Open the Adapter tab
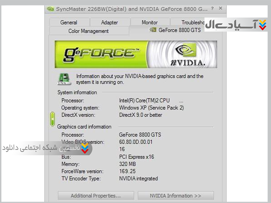The image size is (271, 203). coord(109,22)
